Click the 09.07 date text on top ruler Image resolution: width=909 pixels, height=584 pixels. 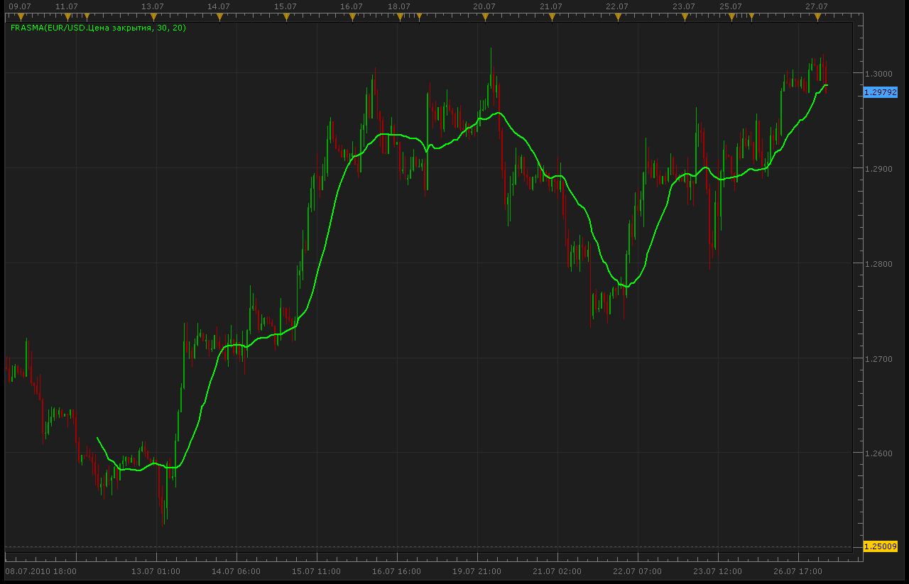pyautogui.click(x=19, y=6)
